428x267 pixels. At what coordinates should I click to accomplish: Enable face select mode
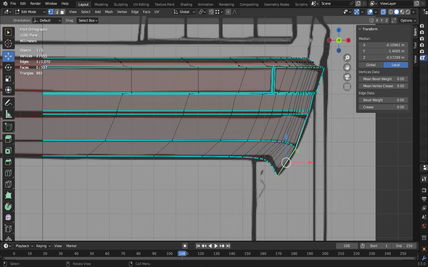click(62, 12)
